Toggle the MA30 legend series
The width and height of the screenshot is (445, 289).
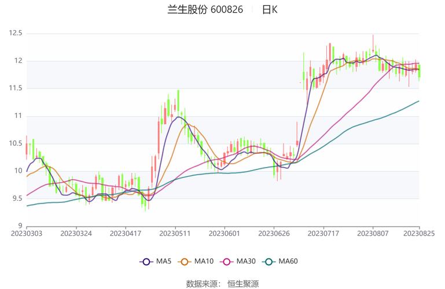tap(238, 261)
